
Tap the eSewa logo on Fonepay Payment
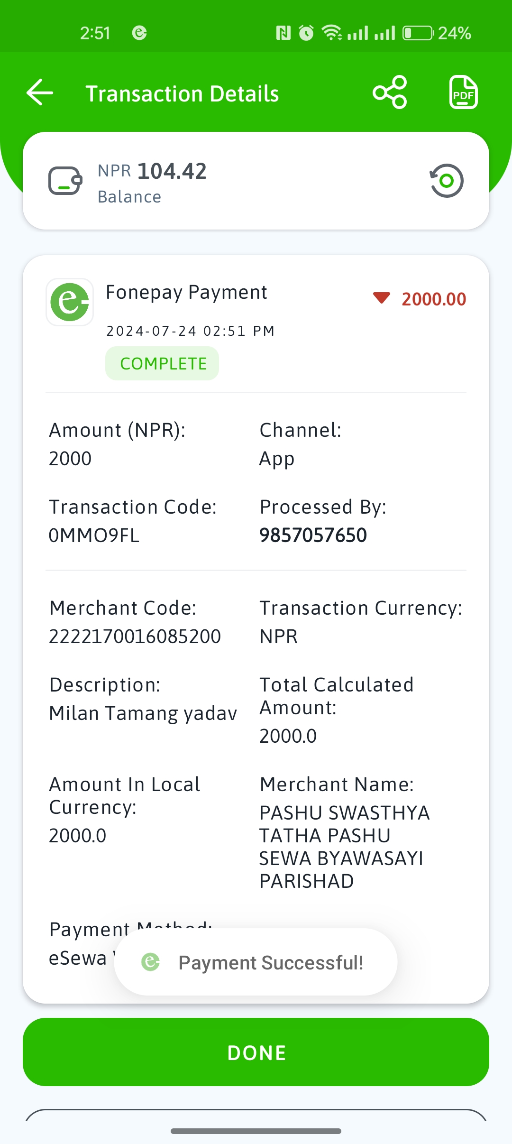click(70, 302)
